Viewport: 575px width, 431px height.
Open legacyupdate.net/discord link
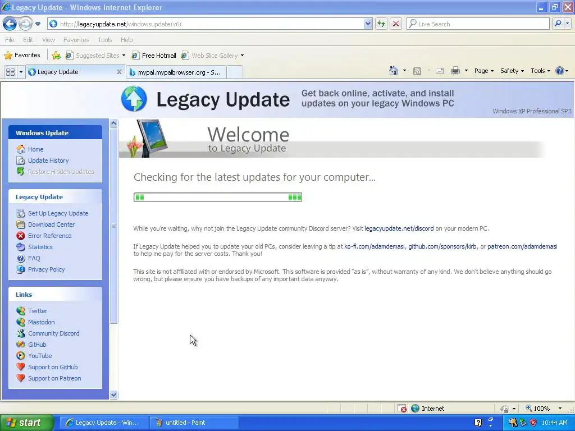[399, 228]
